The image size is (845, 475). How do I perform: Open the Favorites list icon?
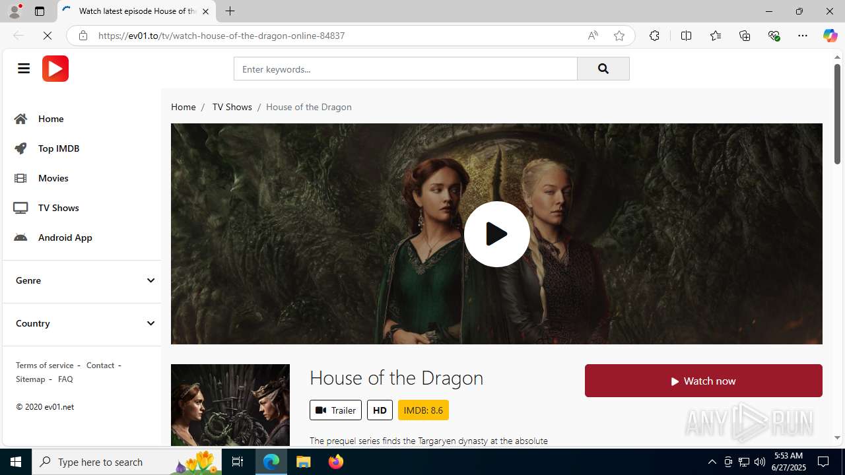[x=715, y=36]
